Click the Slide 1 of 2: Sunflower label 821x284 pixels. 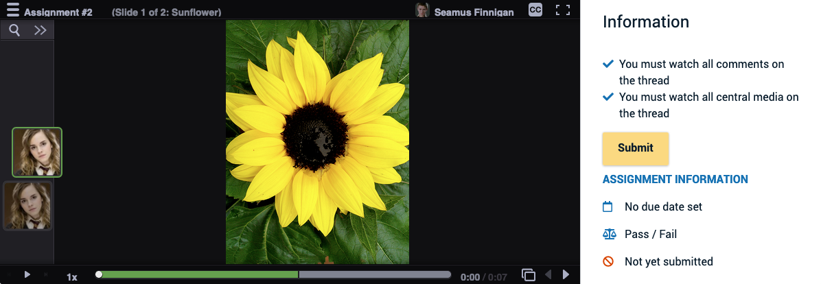167,12
